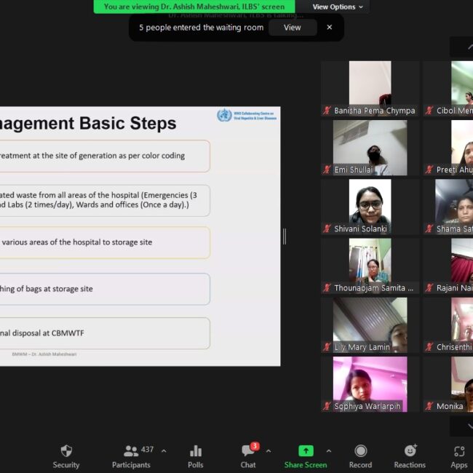Click muted mic icon on Emi Shullai
The width and height of the screenshot is (473, 473).
(327, 170)
